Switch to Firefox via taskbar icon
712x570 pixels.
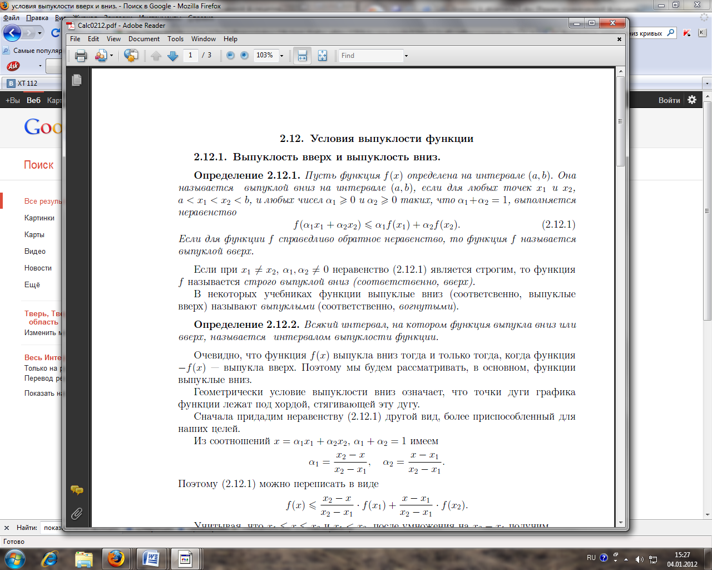pyautogui.click(x=116, y=558)
